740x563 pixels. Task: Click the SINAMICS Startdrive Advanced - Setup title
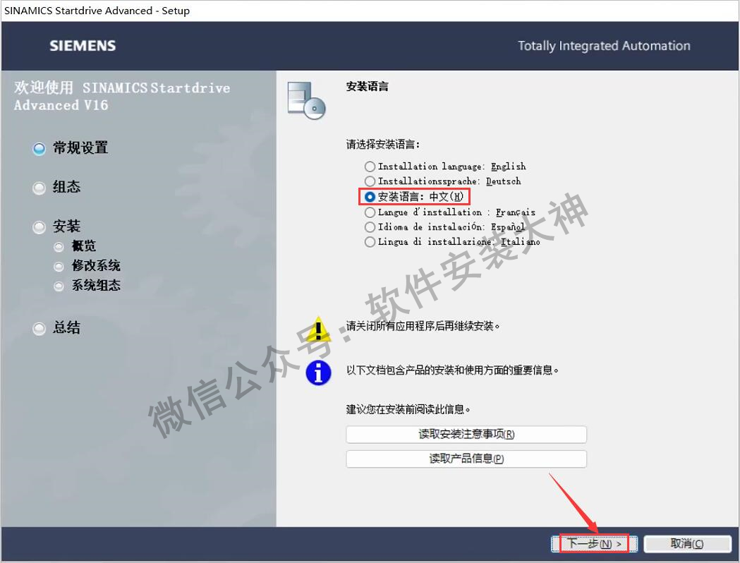pos(97,11)
